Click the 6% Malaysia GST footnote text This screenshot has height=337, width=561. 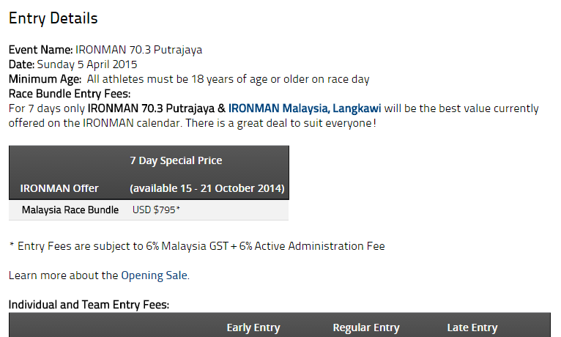pos(187,246)
